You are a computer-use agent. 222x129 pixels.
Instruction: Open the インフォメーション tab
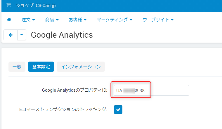coord(81,67)
